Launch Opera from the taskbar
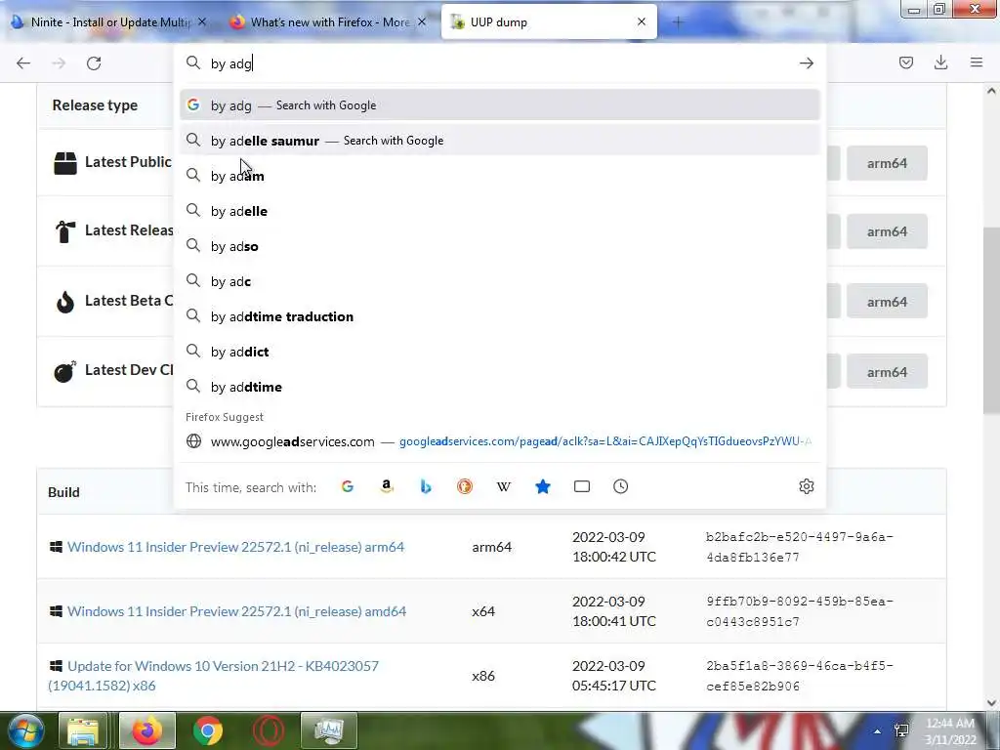The height and width of the screenshot is (750, 1000). [x=269, y=730]
